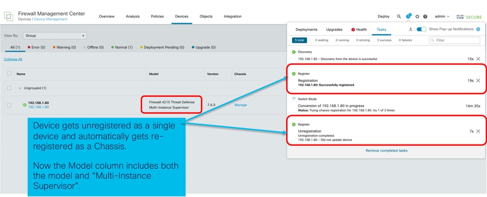Screen dimensions: 487x197
Task: Click 'Firewall 4215 Threat Defense' model text
Action: [x=172, y=102]
